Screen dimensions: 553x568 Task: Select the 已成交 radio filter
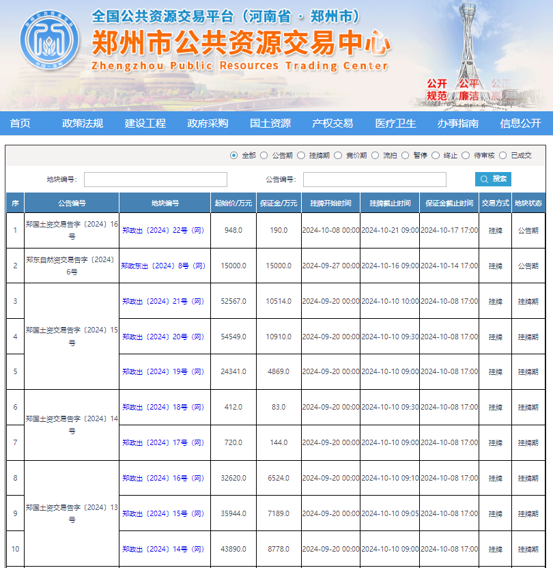point(503,156)
